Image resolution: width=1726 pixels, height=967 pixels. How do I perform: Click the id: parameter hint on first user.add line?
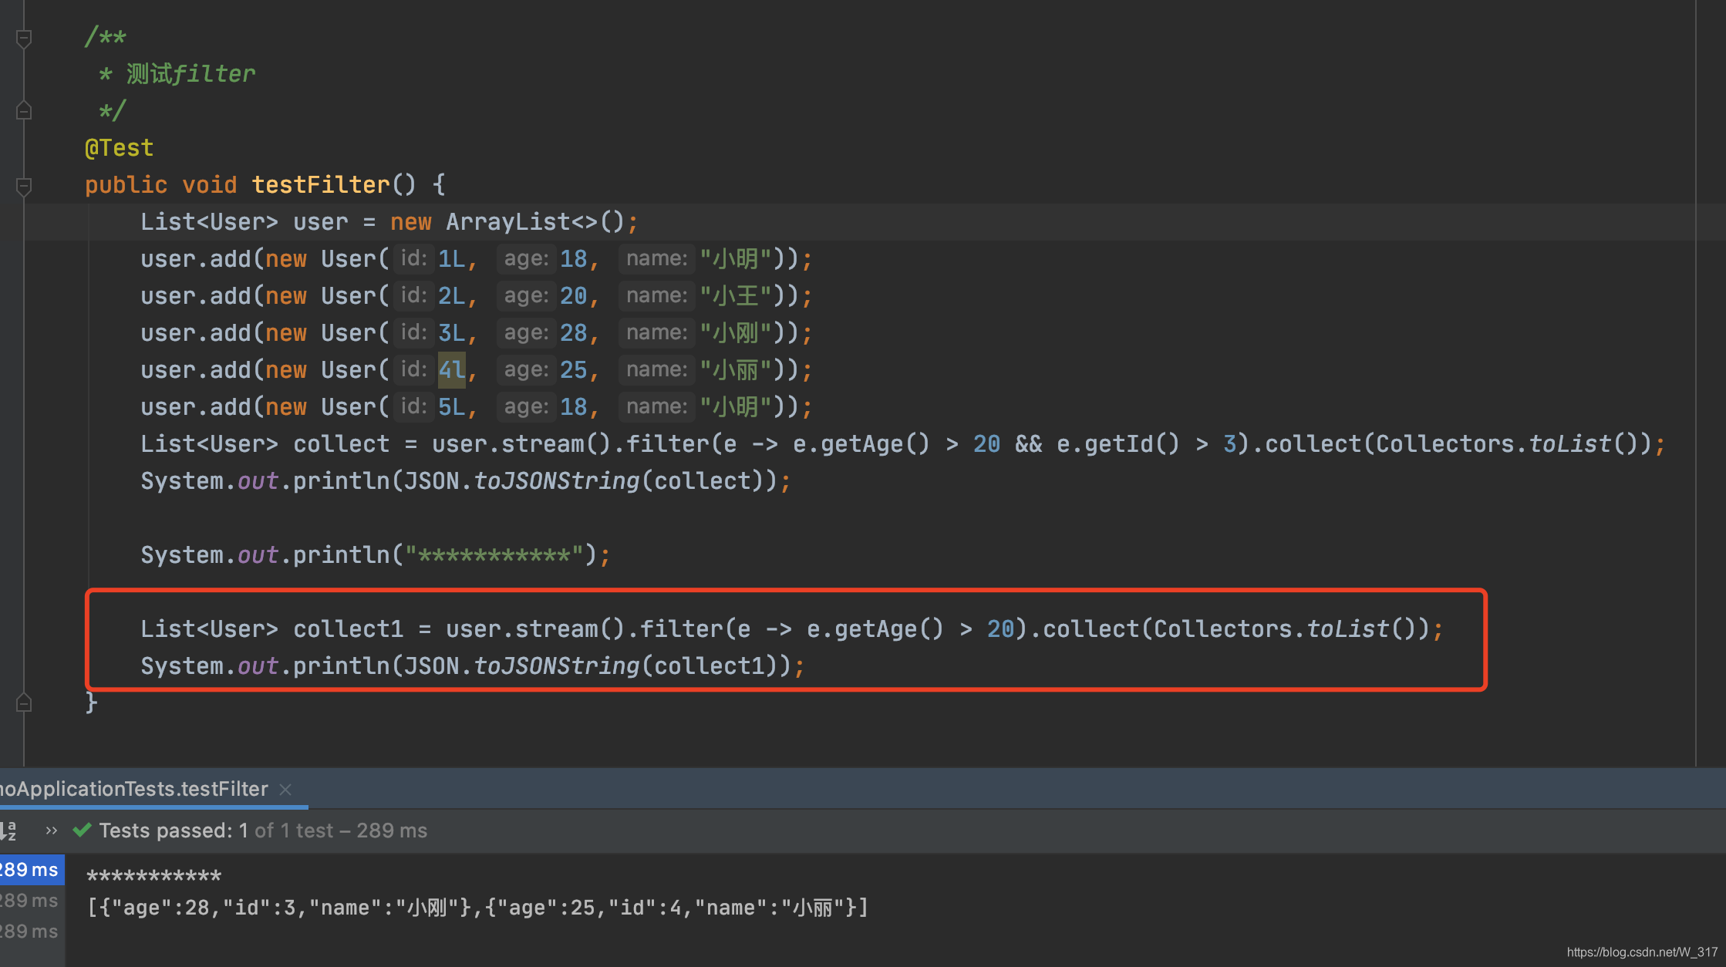point(413,258)
